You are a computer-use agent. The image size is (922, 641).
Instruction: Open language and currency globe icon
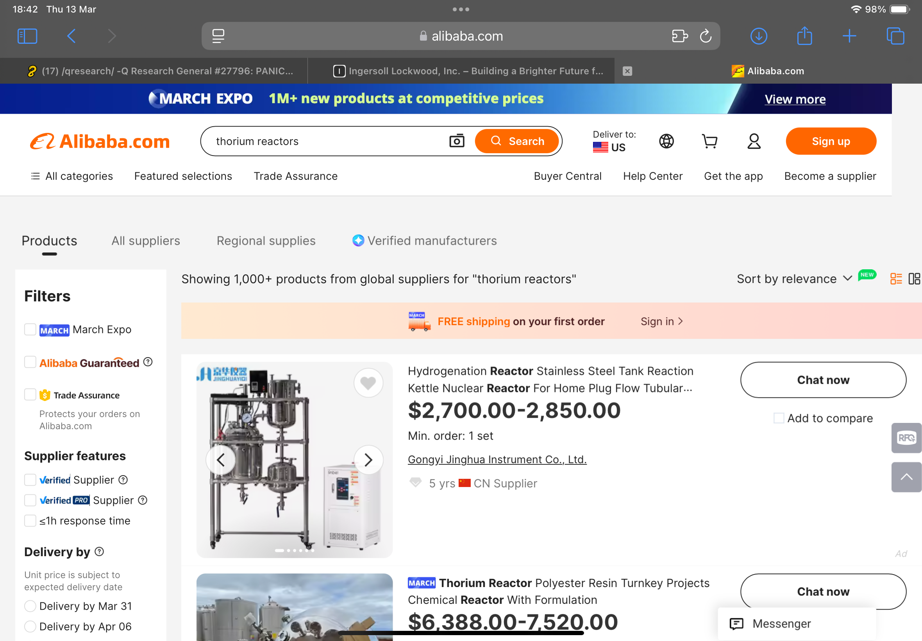pos(666,141)
